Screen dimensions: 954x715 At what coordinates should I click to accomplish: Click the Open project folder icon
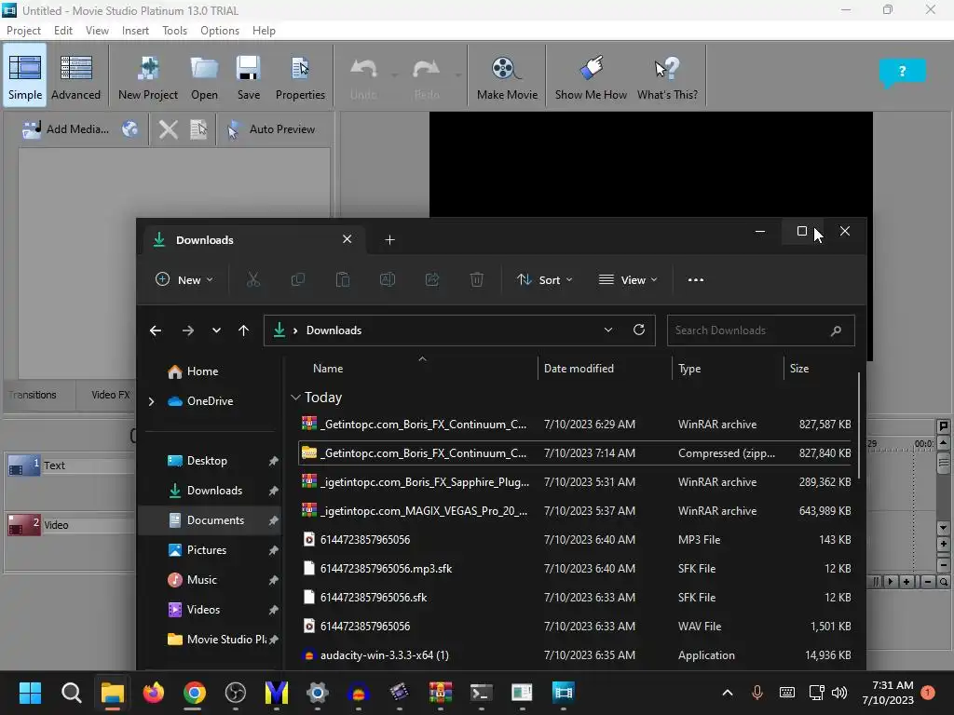[x=204, y=76]
